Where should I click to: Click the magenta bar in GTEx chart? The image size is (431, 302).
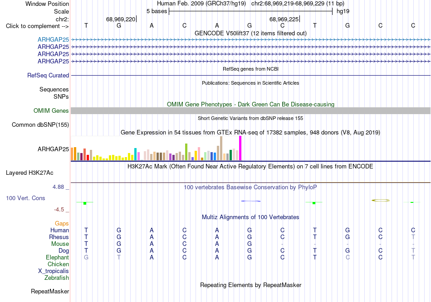(240, 148)
